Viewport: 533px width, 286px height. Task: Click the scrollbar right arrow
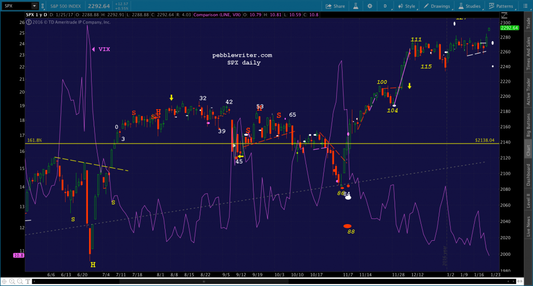pos(514,281)
